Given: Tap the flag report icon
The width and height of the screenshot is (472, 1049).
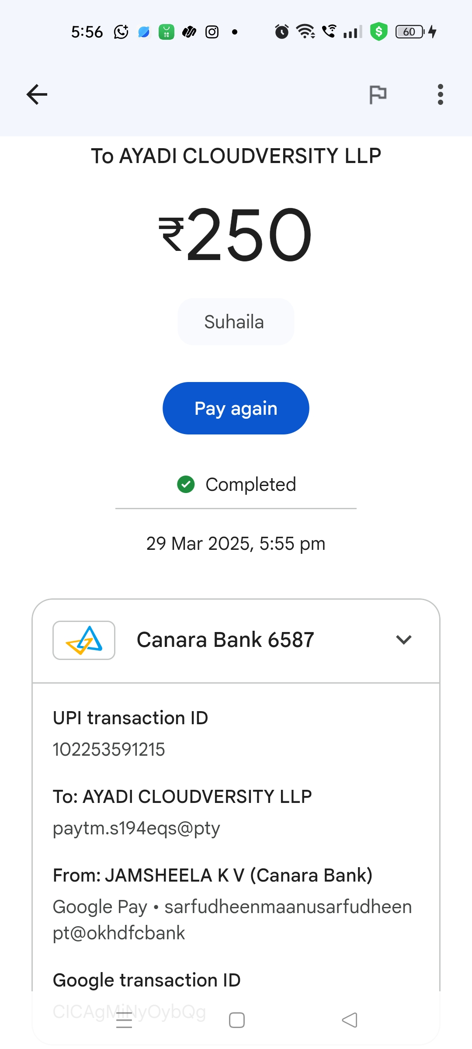Looking at the screenshot, I should pyautogui.click(x=378, y=94).
